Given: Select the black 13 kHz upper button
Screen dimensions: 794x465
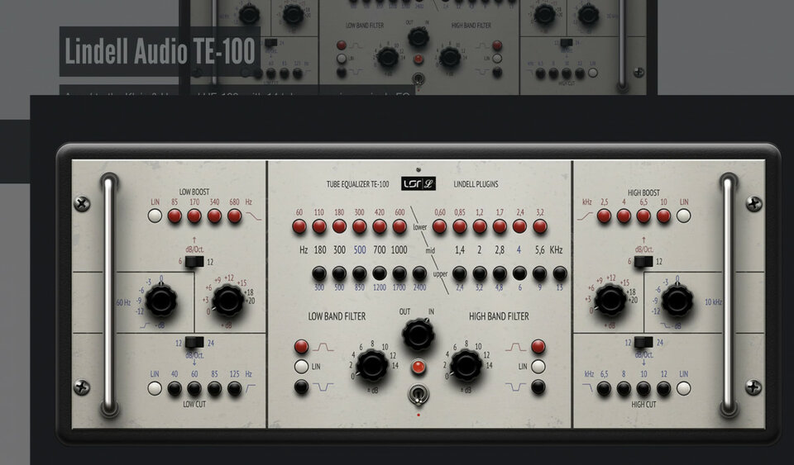Looking at the screenshot, I should 560,273.
